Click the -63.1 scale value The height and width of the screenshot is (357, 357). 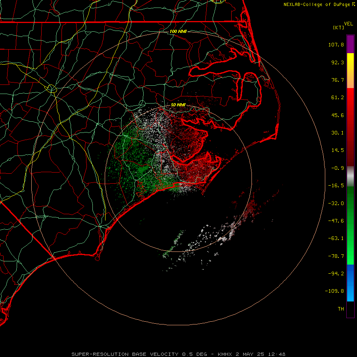336,238
